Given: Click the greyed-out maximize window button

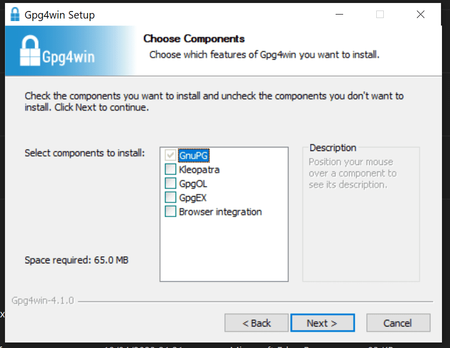Looking at the screenshot, I should point(380,15).
